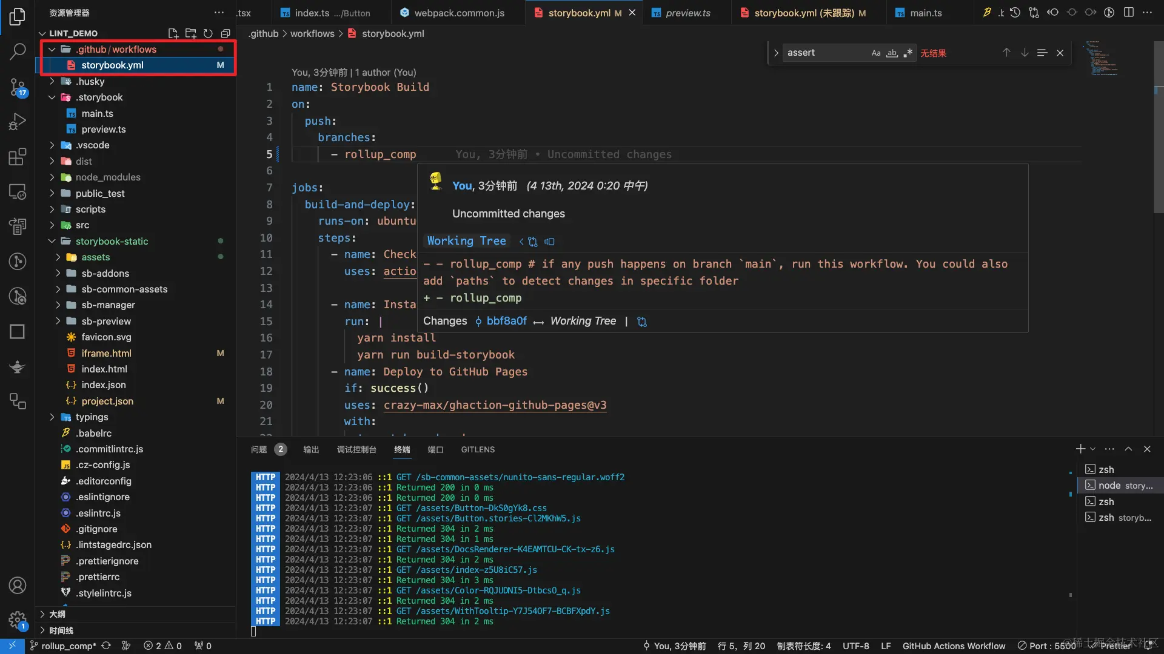Toggle match whole word in find widget
Viewport: 1164px width, 654px height.
891,53
